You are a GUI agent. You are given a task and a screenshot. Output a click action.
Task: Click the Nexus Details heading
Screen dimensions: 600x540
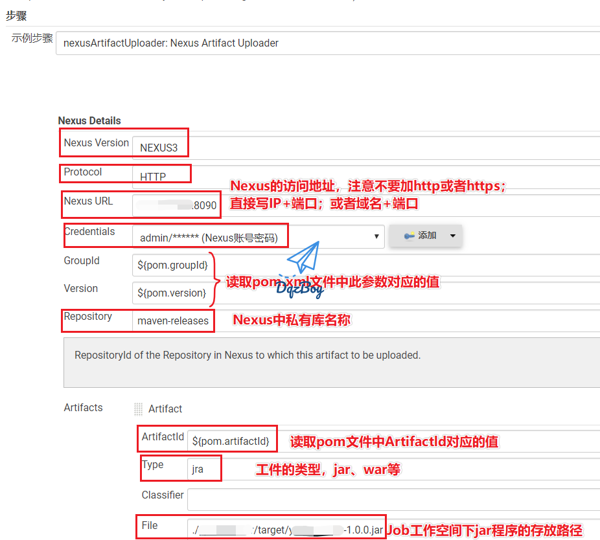click(x=89, y=120)
